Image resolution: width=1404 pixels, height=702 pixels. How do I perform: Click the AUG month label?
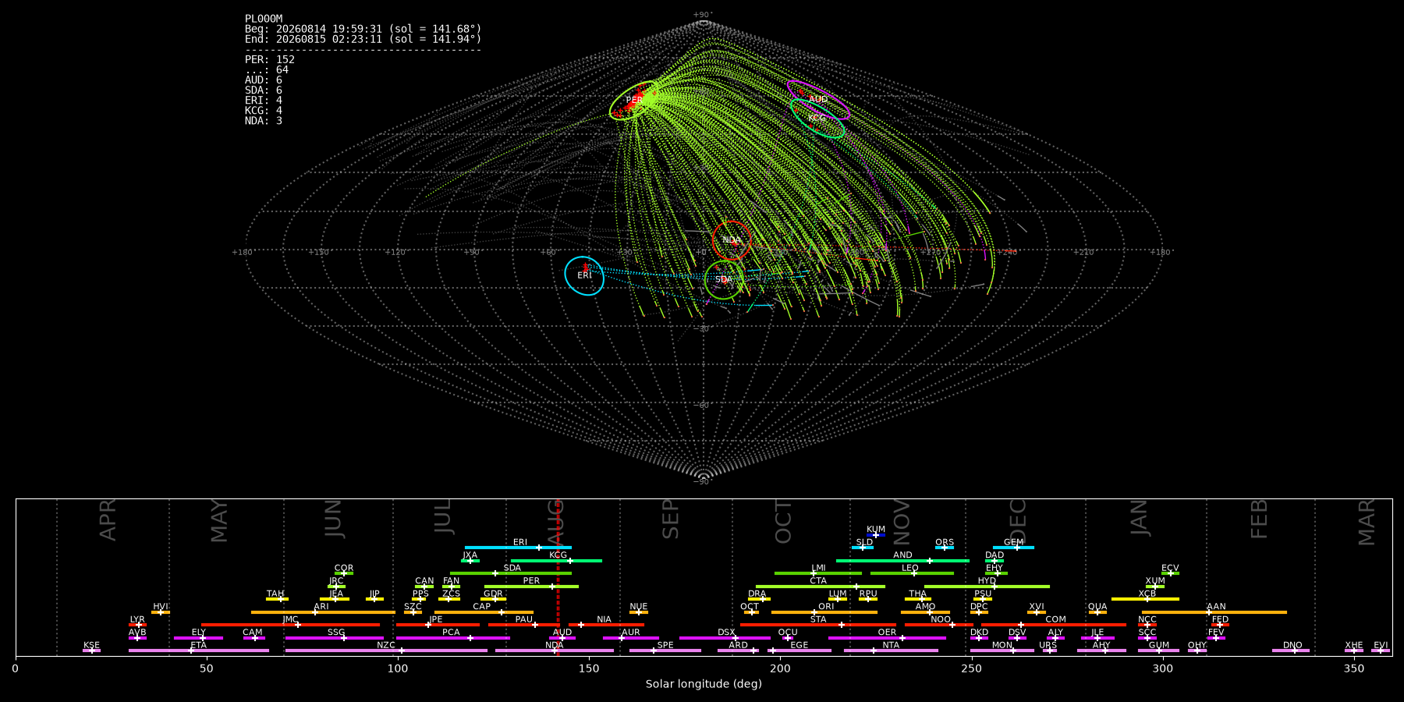[x=554, y=520]
